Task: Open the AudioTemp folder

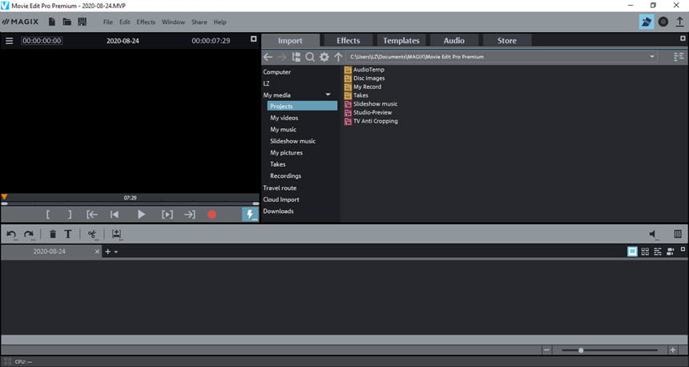Action: point(365,70)
